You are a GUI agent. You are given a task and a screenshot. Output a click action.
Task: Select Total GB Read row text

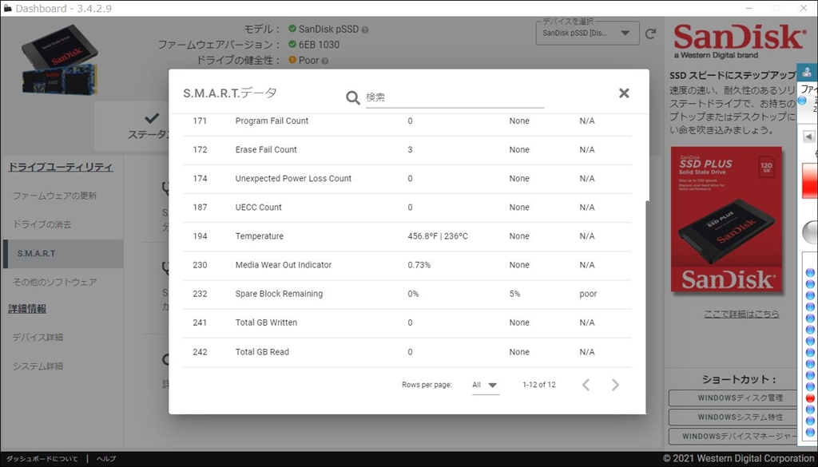click(262, 352)
